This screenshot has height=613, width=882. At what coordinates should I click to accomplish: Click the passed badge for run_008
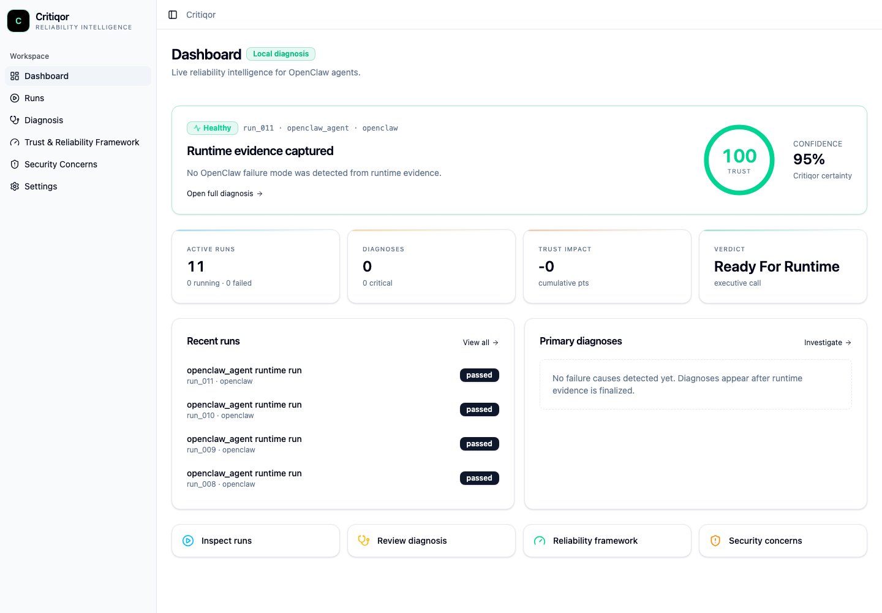[480, 478]
